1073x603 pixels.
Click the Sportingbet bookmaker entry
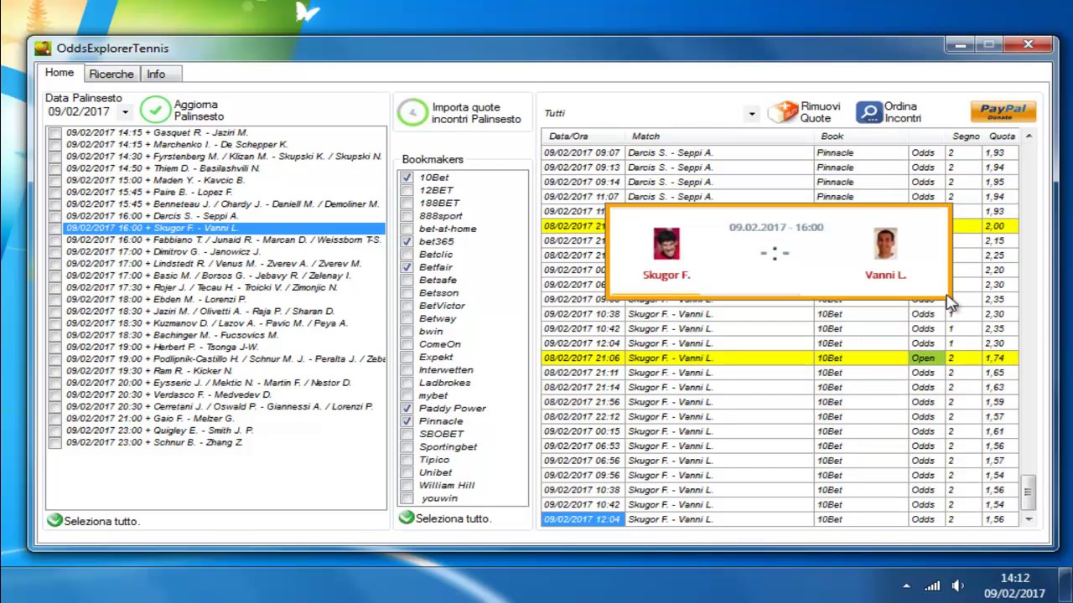tap(448, 446)
